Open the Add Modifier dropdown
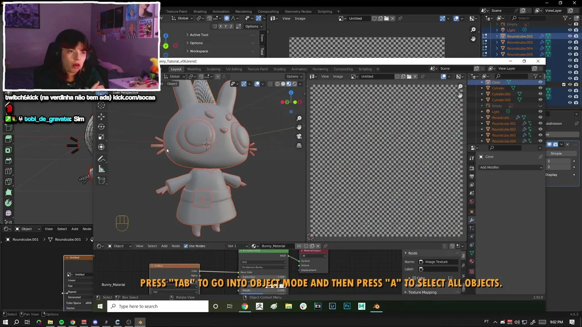 pos(511,168)
